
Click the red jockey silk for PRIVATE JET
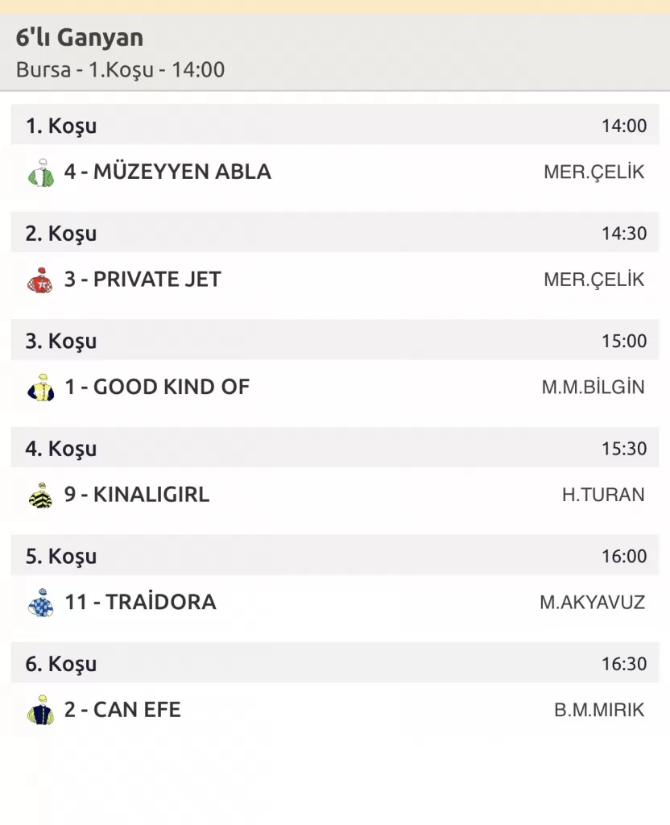coord(40,280)
